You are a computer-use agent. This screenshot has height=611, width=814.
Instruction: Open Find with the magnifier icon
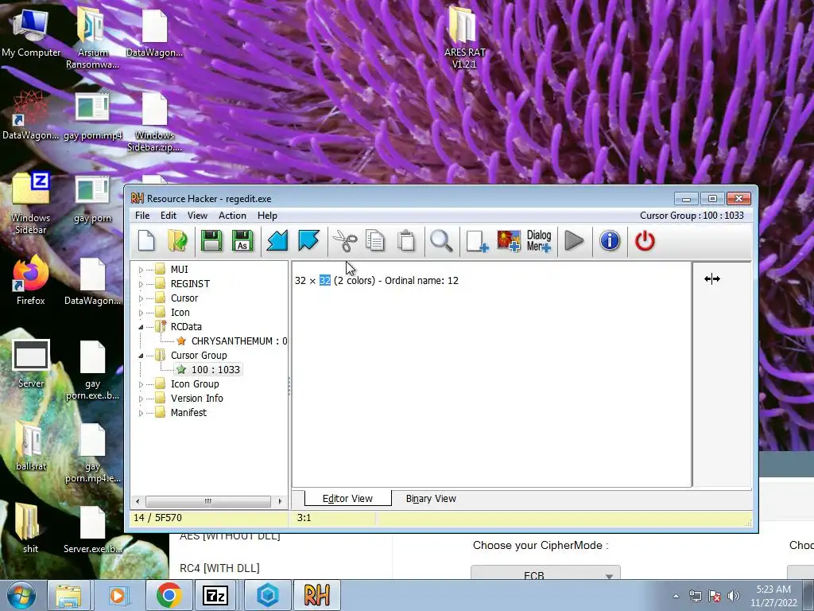tap(441, 241)
